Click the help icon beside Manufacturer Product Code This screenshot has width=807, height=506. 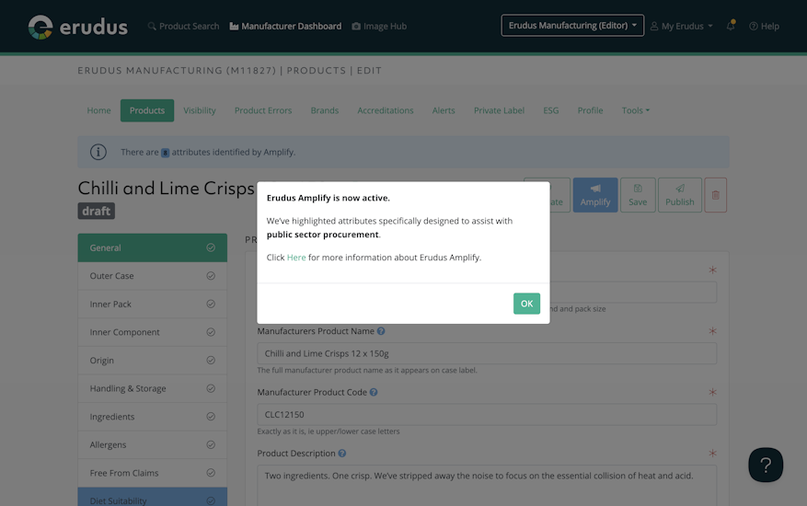pos(374,392)
